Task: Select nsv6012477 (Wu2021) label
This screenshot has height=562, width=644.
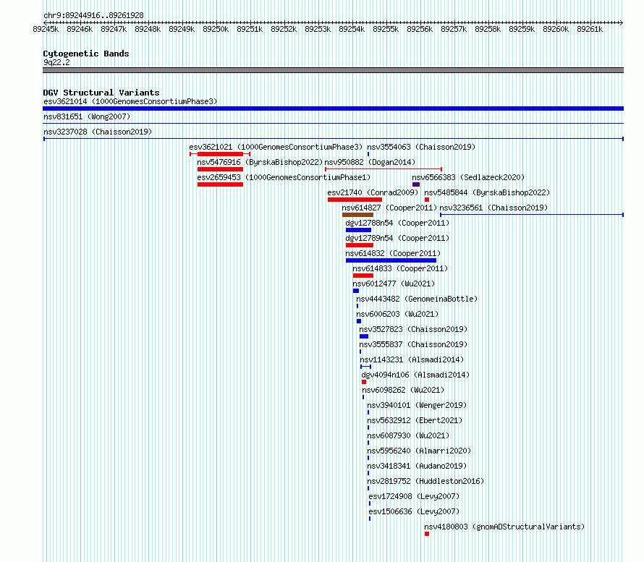Action: (394, 284)
